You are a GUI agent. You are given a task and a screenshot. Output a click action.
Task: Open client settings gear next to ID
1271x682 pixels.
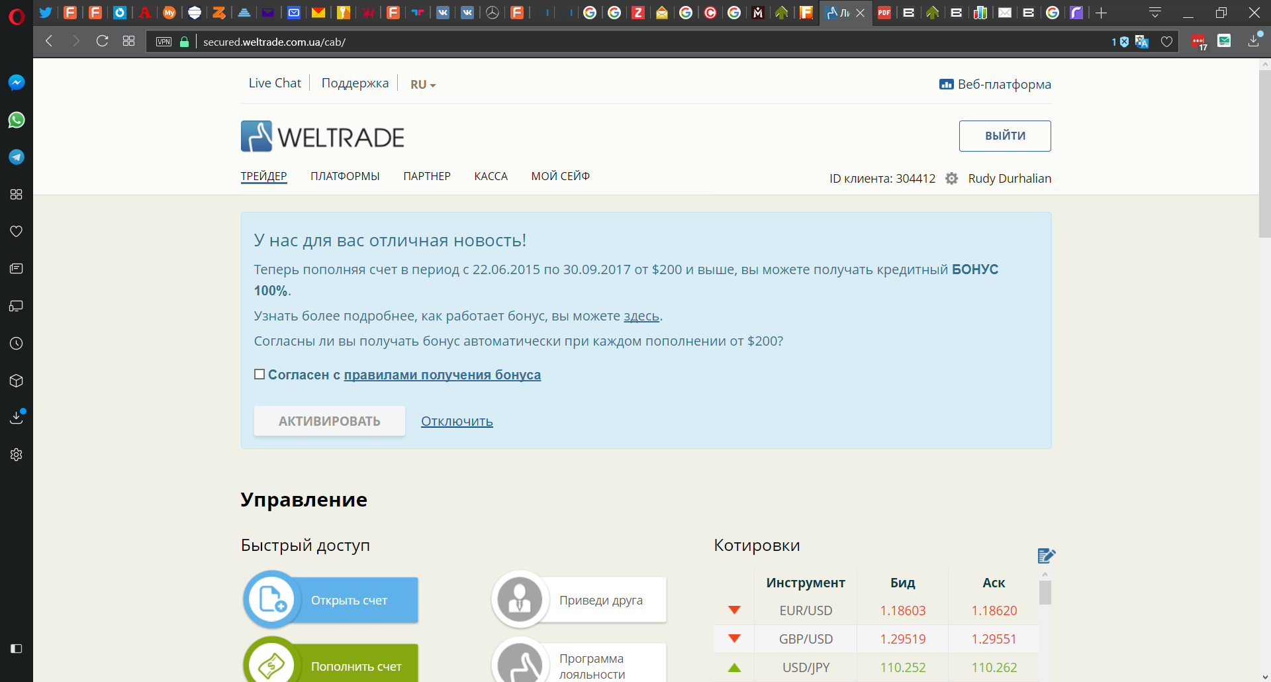(951, 179)
